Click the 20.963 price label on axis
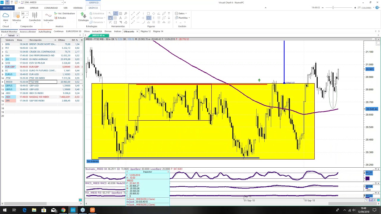The width and height of the screenshot is (381, 214). click(369, 69)
